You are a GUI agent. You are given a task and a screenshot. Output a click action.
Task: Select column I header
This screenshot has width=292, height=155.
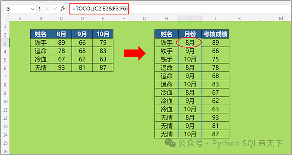pyautogui.click(x=190, y=18)
